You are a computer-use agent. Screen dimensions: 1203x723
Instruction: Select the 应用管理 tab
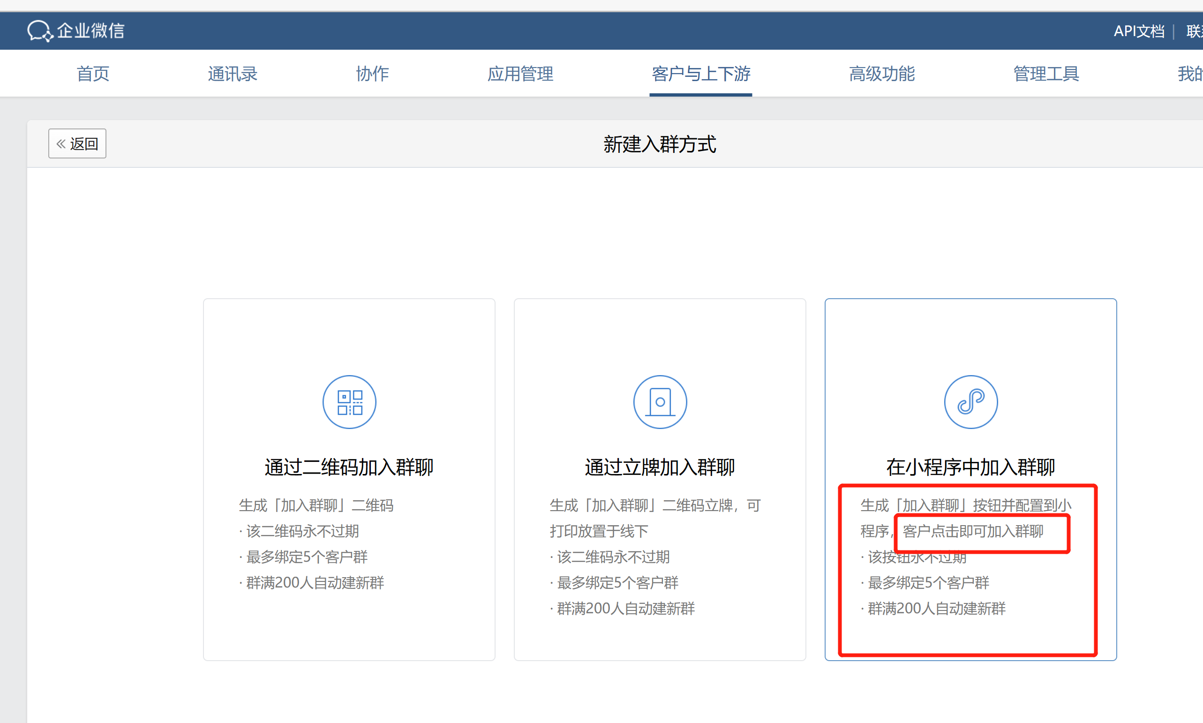[520, 74]
